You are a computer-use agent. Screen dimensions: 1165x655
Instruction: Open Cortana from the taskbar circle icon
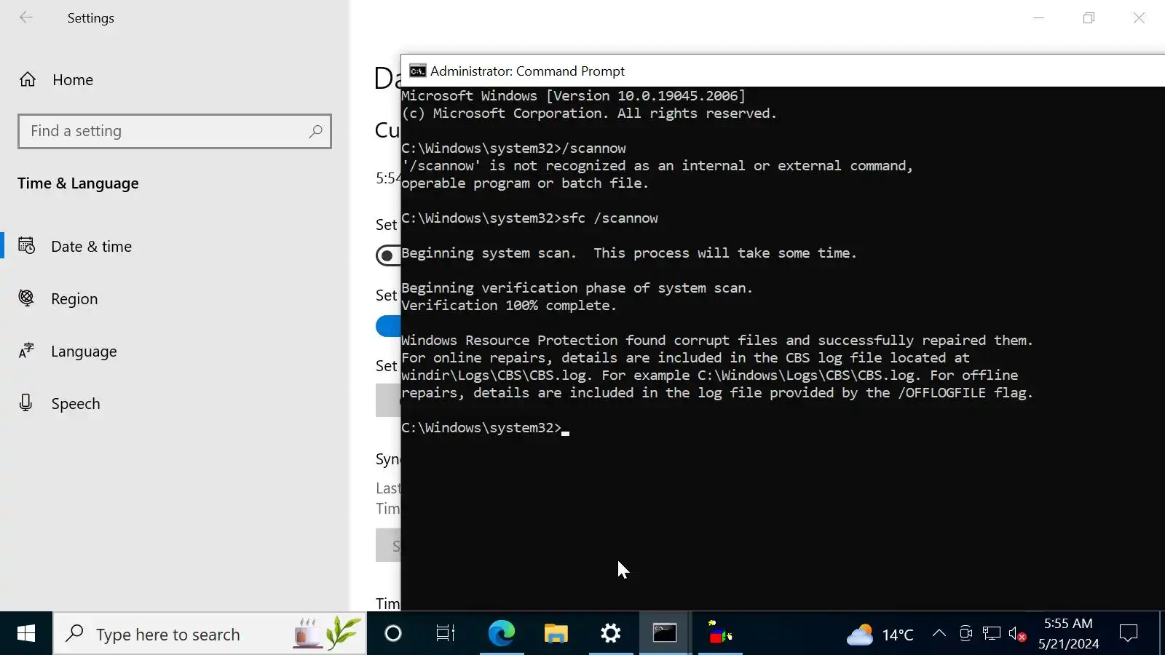[x=393, y=634]
